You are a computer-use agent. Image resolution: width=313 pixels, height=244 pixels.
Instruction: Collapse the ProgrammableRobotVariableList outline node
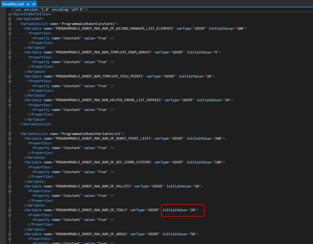10,134
